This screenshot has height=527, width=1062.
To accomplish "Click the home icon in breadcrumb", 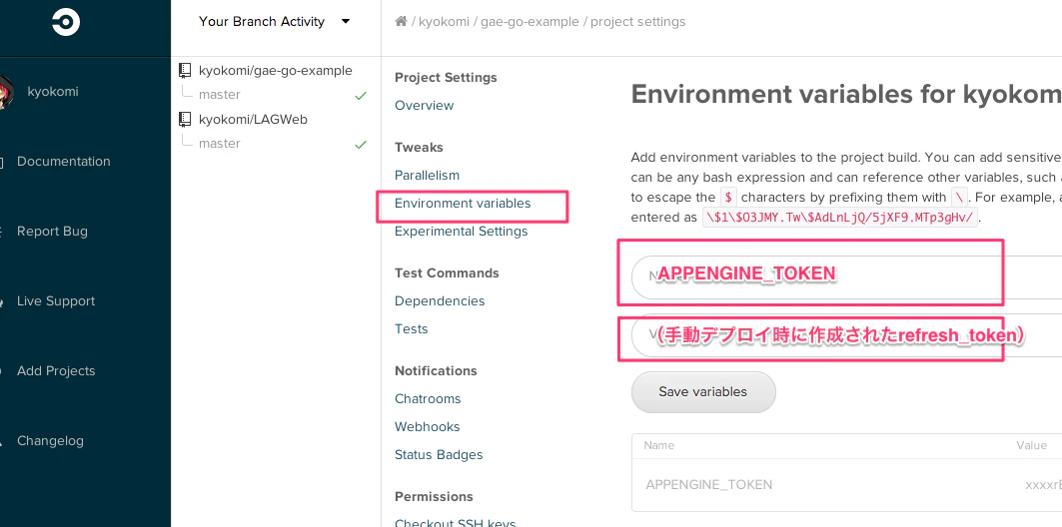I will (x=401, y=21).
